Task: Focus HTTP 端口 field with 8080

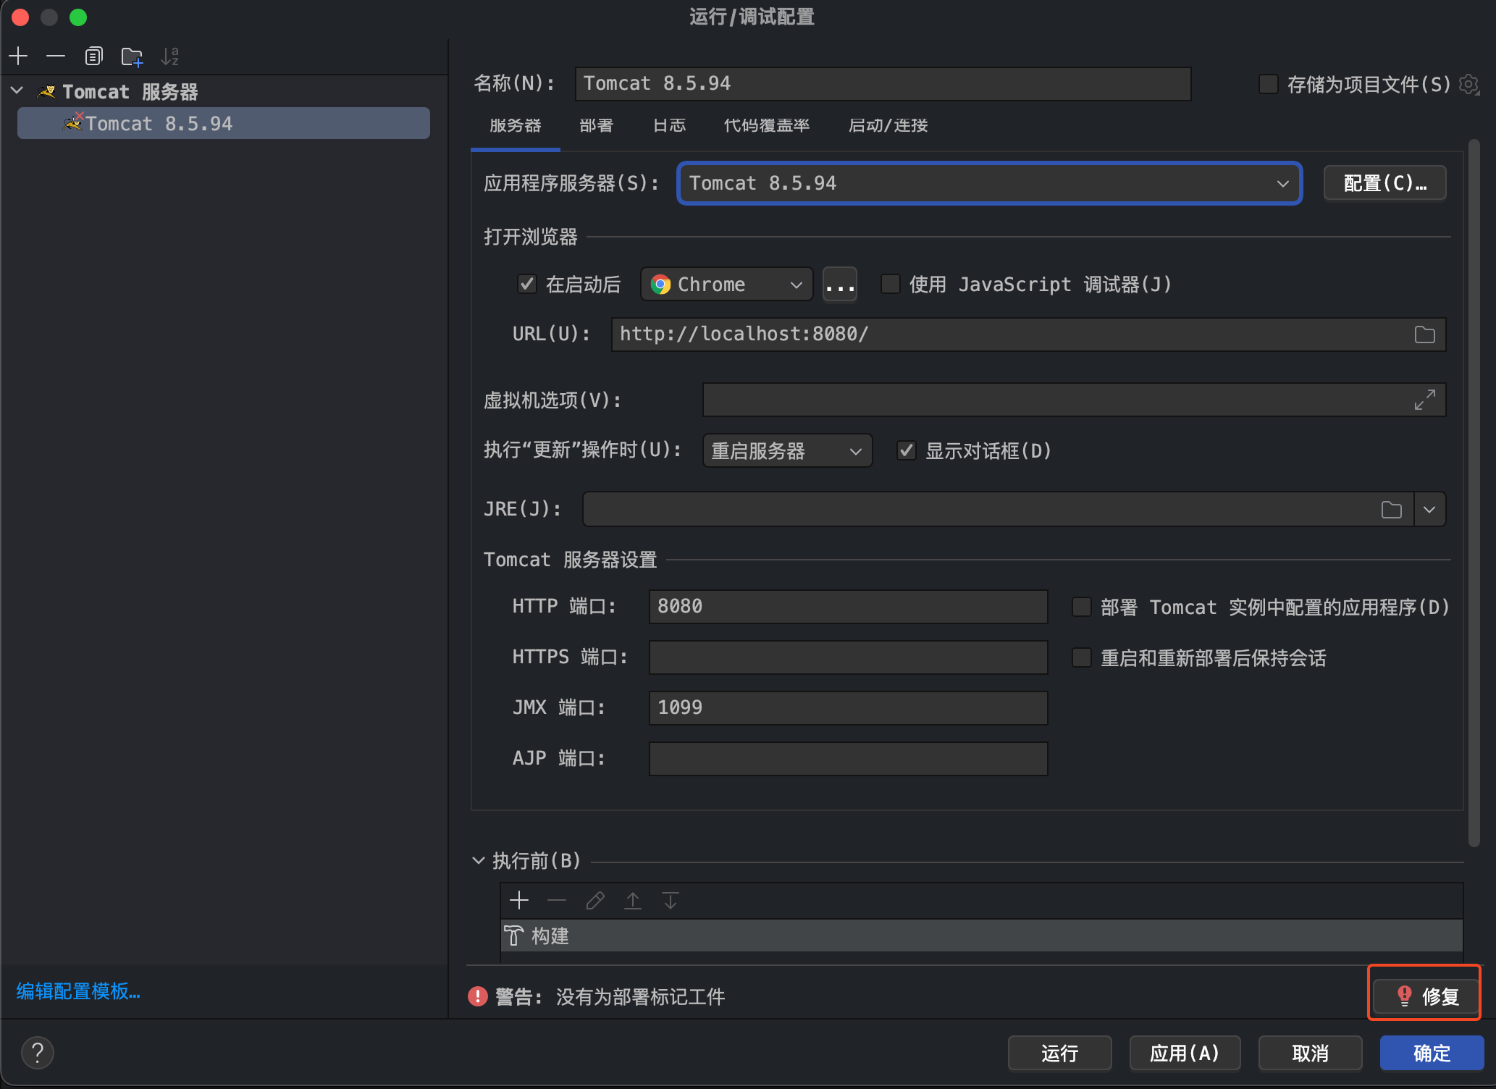Action: click(x=848, y=606)
